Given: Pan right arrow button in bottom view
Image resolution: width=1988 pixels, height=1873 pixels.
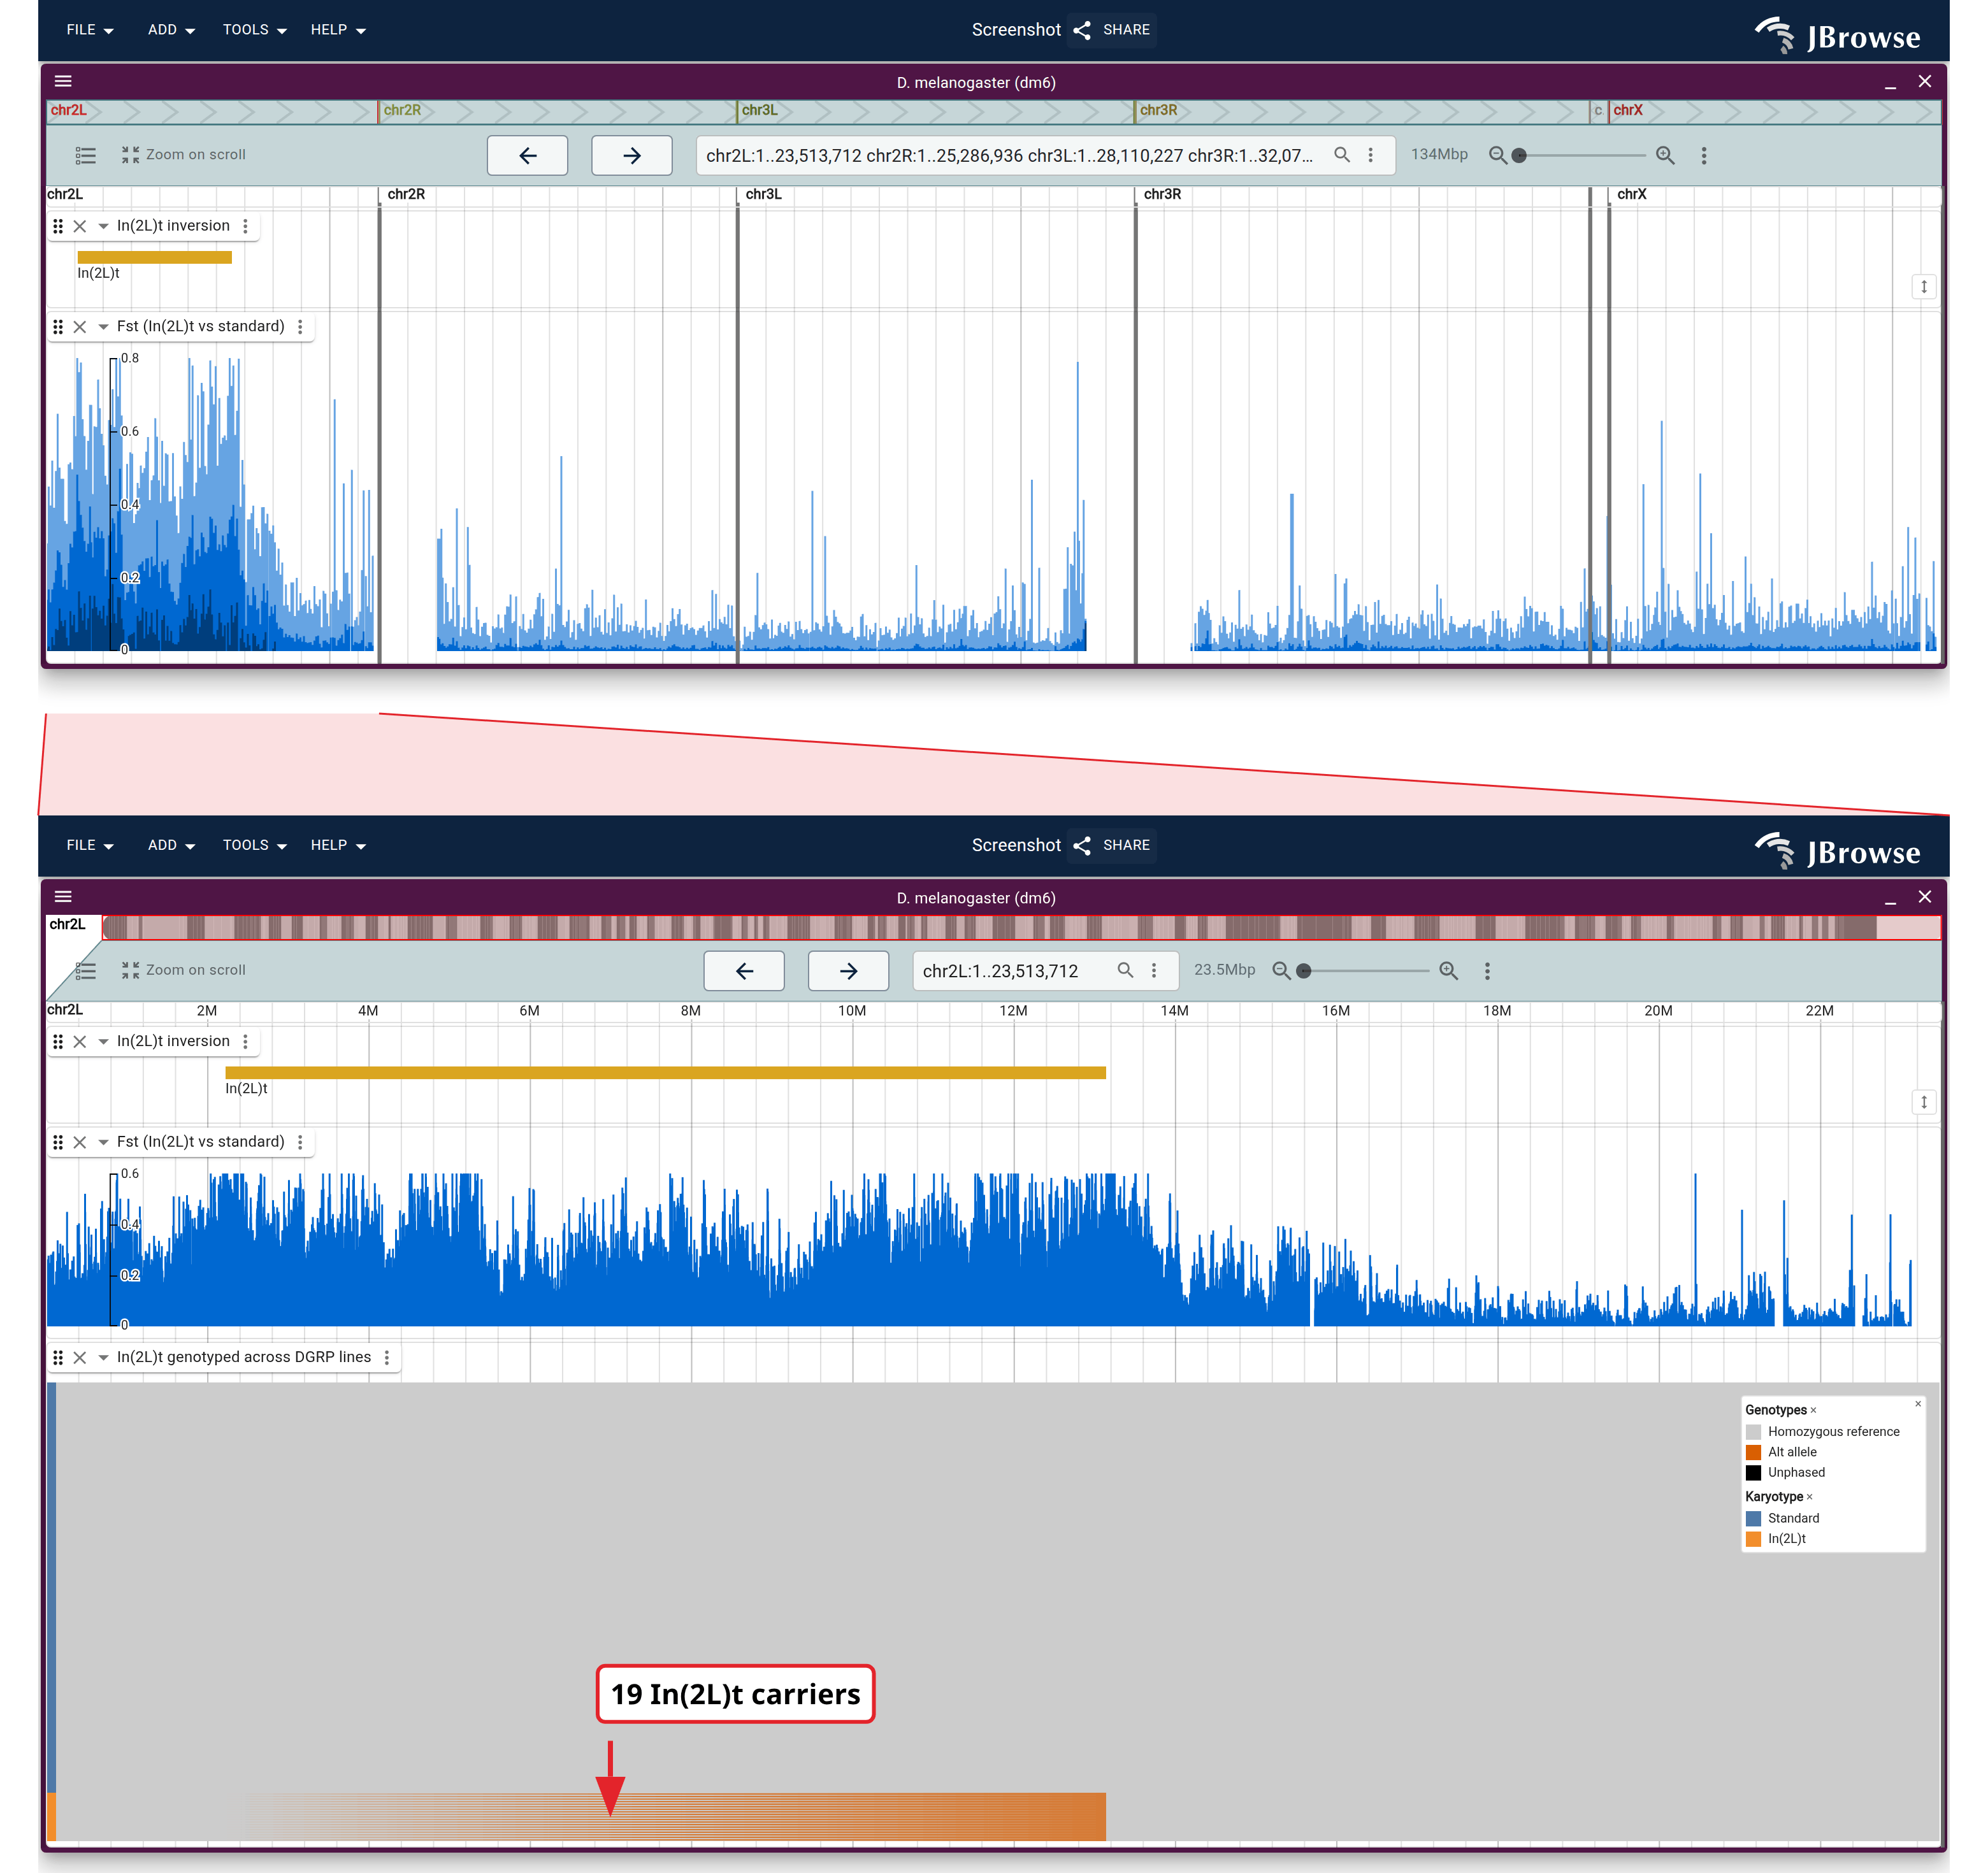Looking at the screenshot, I should (848, 970).
